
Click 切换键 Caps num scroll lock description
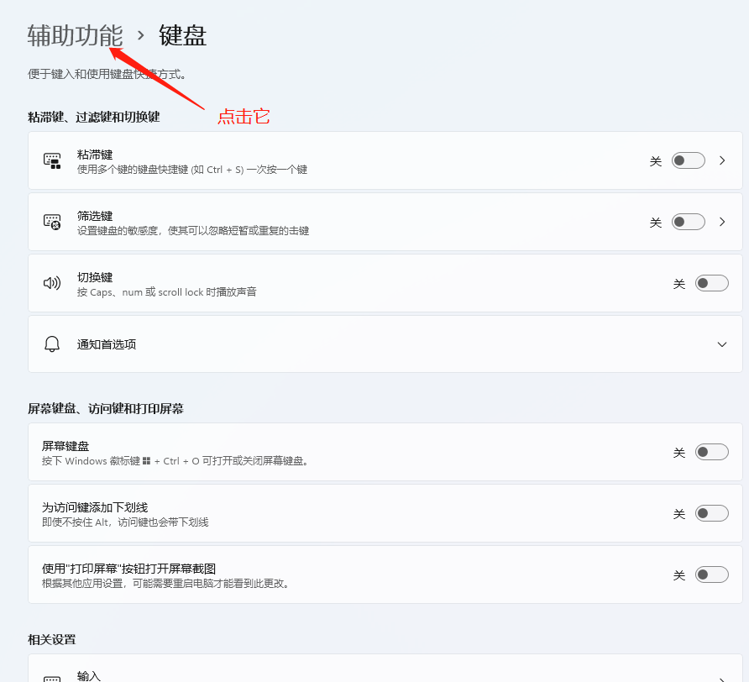coord(167,292)
